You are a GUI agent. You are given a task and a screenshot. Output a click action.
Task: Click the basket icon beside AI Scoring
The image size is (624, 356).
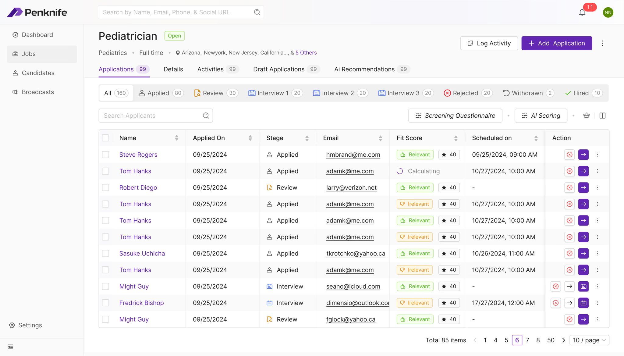coord(586,116)
